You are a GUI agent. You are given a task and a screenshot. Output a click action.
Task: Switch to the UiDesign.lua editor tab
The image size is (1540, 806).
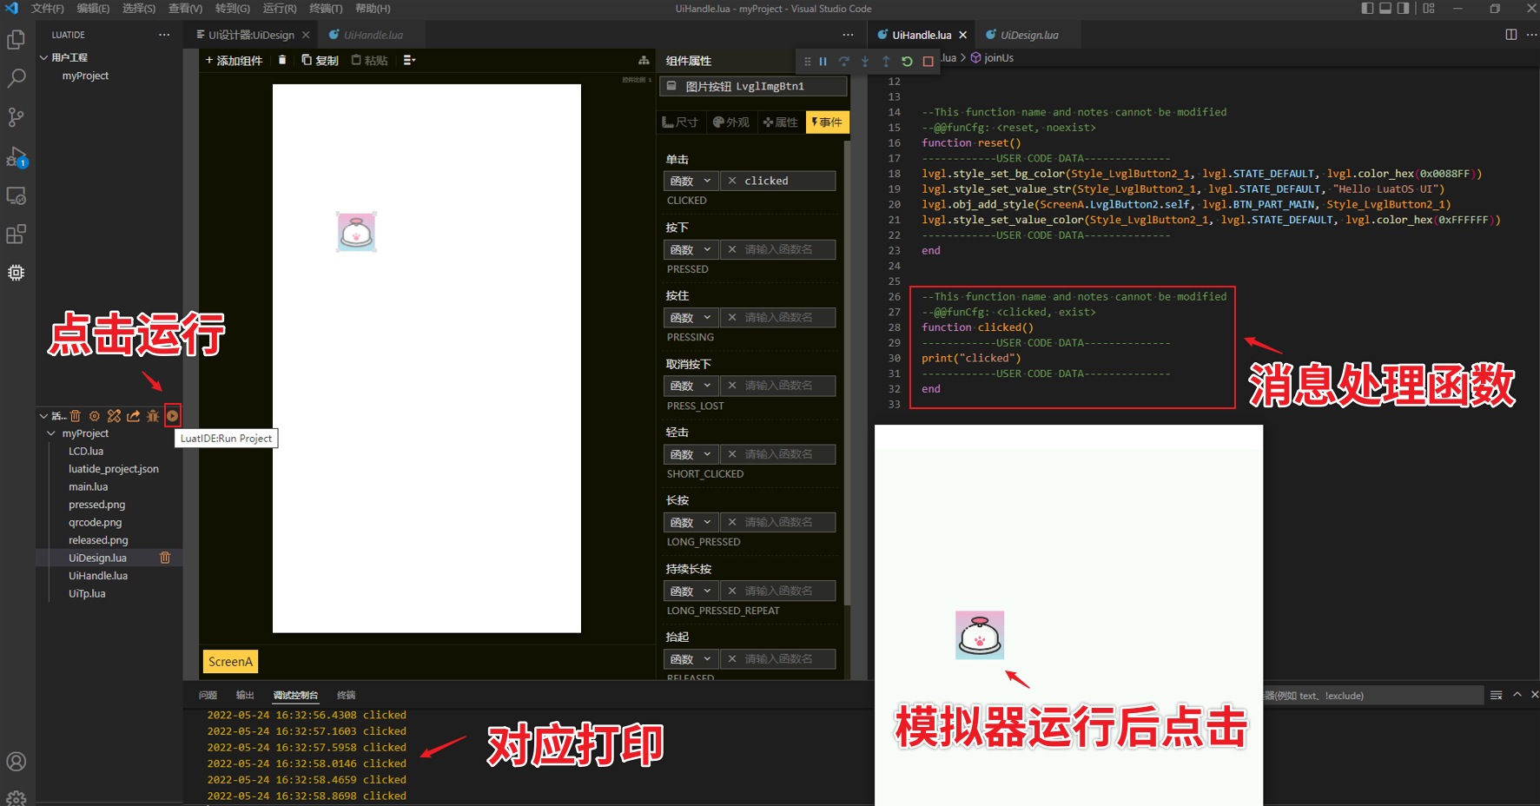pyautogui.click(x=1028, y=36)
